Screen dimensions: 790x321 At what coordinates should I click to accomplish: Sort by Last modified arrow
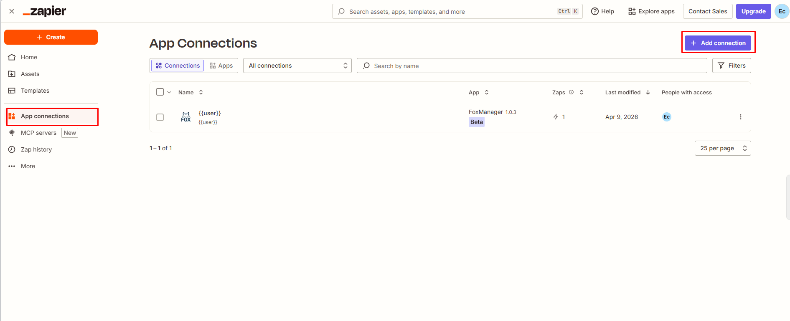click(648, 92)
